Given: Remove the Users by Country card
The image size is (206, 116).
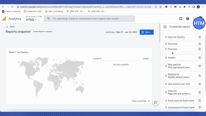Looking at the screenshot, I should point(200,37).
